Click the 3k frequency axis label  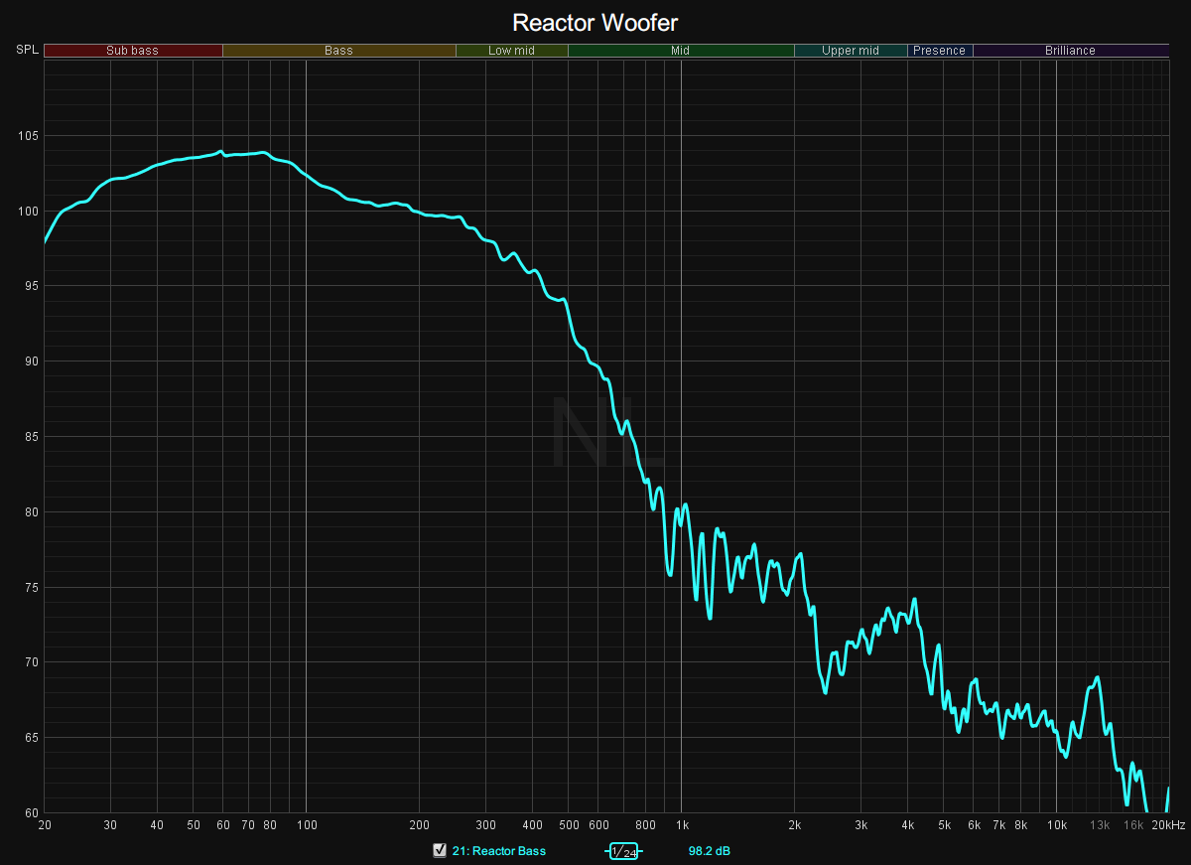(860, 825)
